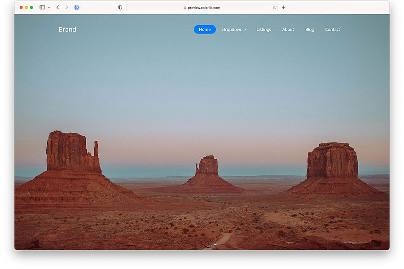This screenshot has height=269, width=404.
Task: Open the About page
Action: [288, 29]
